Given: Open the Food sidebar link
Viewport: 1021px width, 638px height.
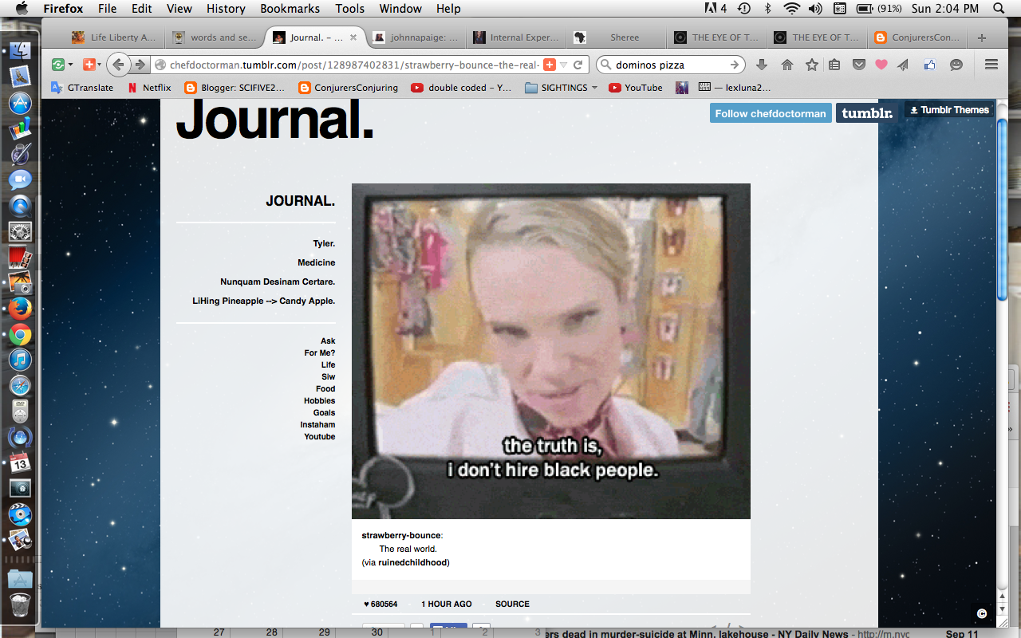Looking at the screenshot, I should tap(325, 388).
